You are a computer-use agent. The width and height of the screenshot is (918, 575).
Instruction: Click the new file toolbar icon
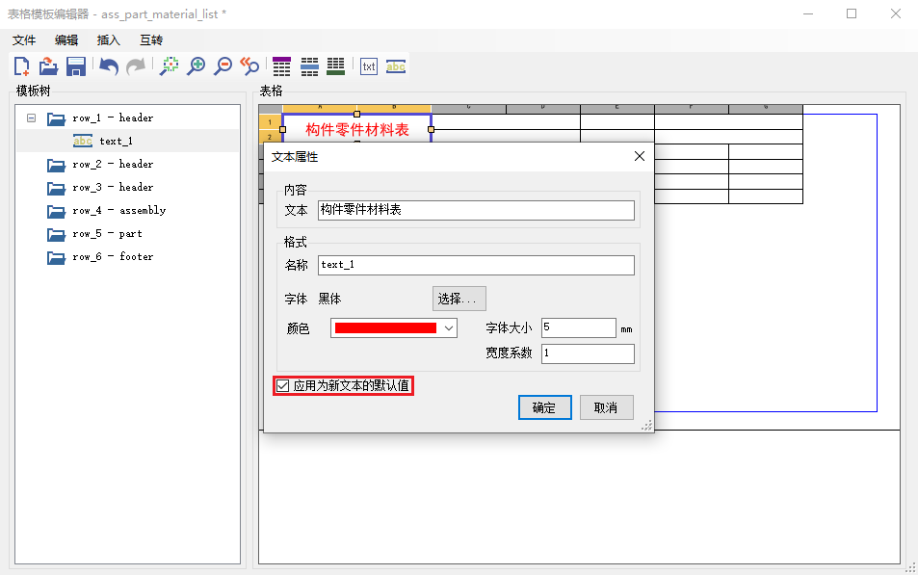[21, 66]
